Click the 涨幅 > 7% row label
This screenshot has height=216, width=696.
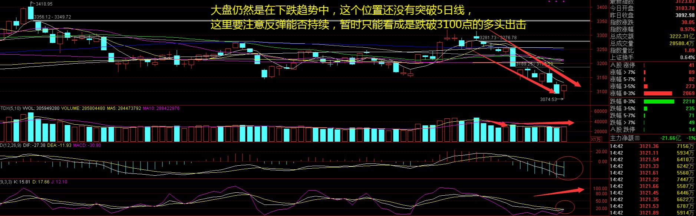623,72
